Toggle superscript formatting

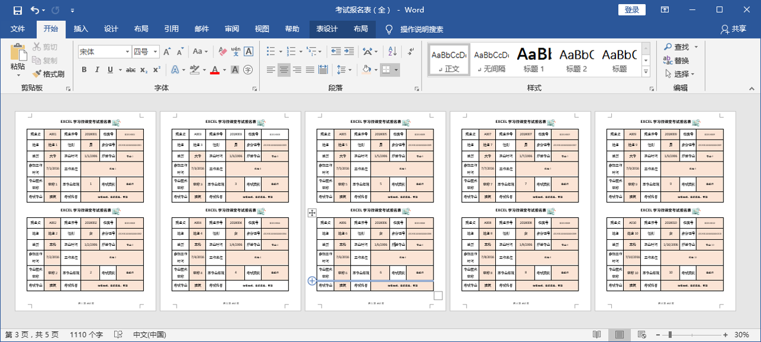pyautogui.click(x=157, y=70)
